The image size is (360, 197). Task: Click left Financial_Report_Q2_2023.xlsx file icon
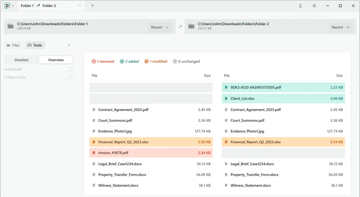tap(94, 142)
